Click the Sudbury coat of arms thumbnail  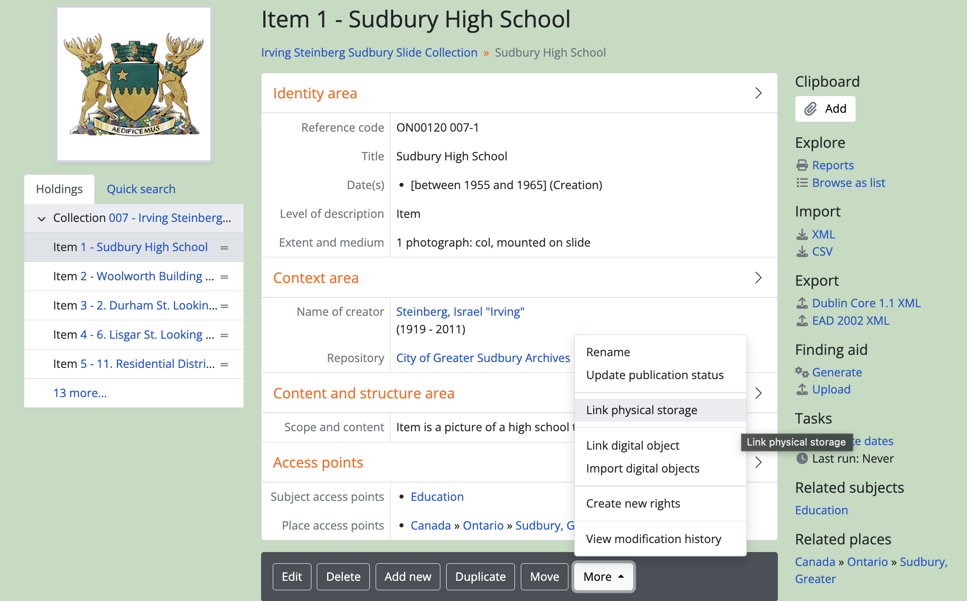pos(134,84)
